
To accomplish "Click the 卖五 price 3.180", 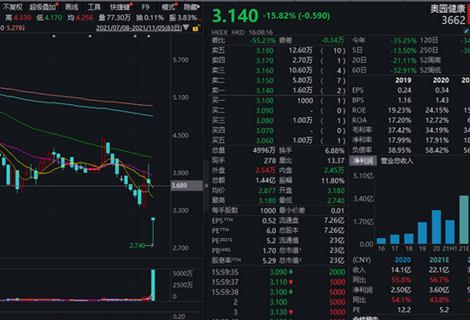I will 265,50.
